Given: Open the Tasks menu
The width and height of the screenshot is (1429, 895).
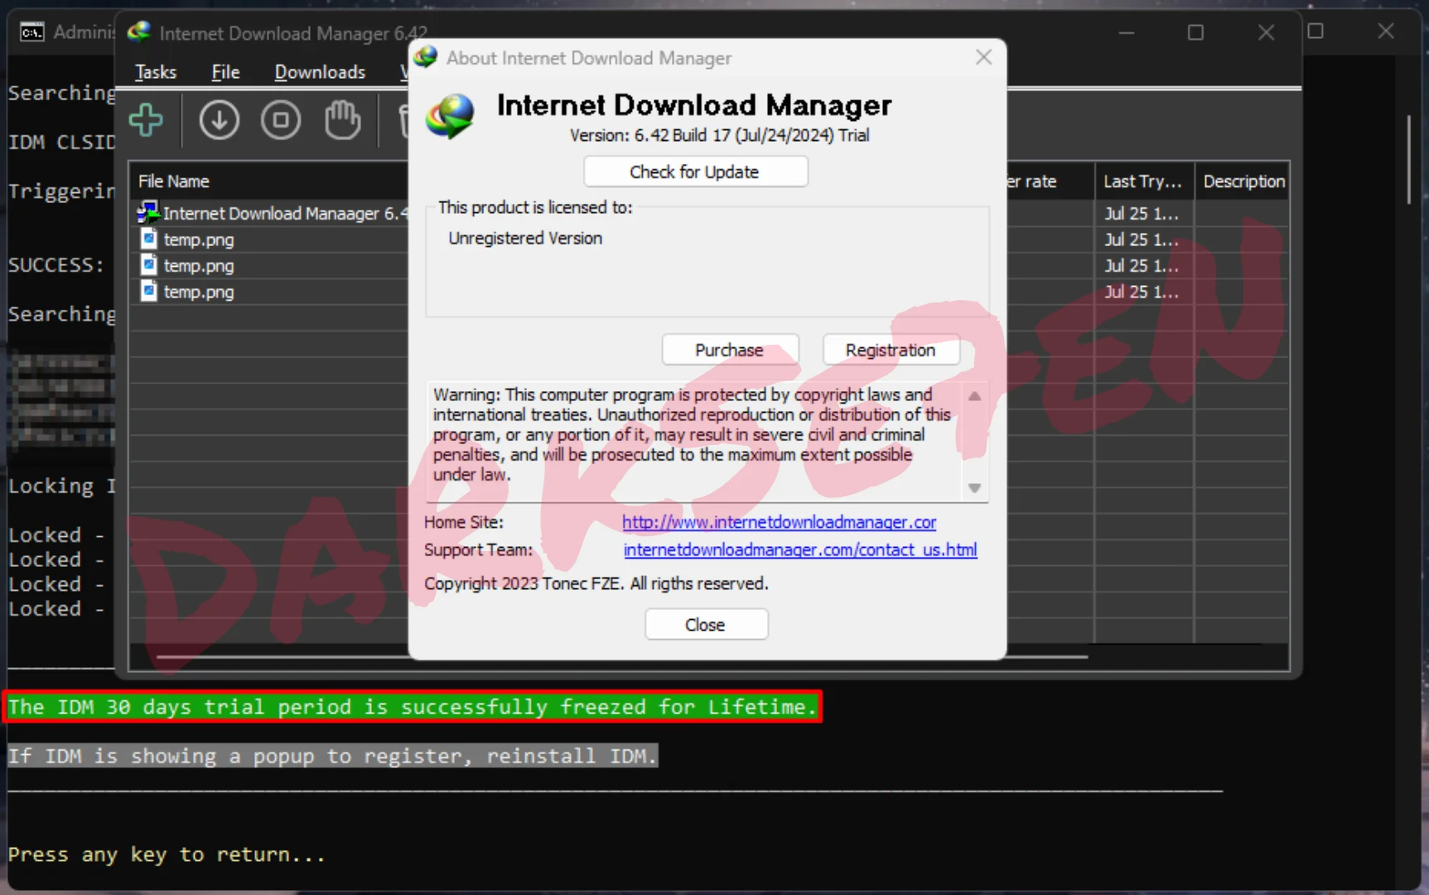Looking at the screenshot, I should (156, 72).
